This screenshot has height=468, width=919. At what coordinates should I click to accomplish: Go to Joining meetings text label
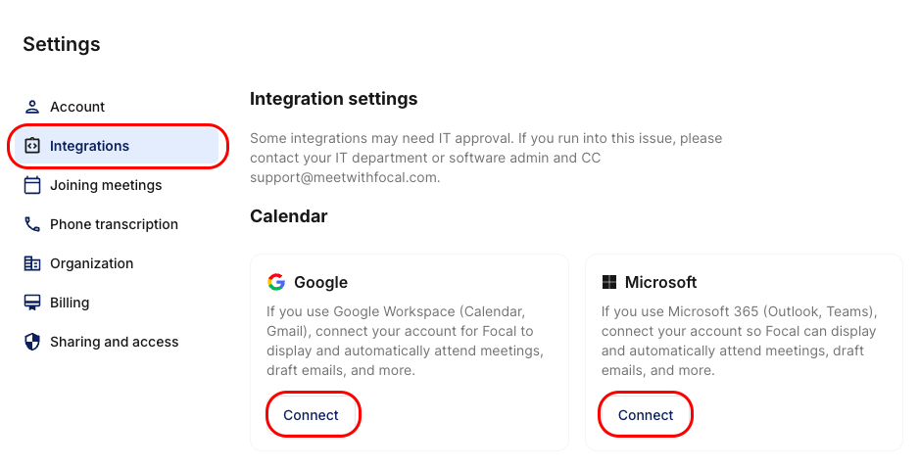[106, 185]
